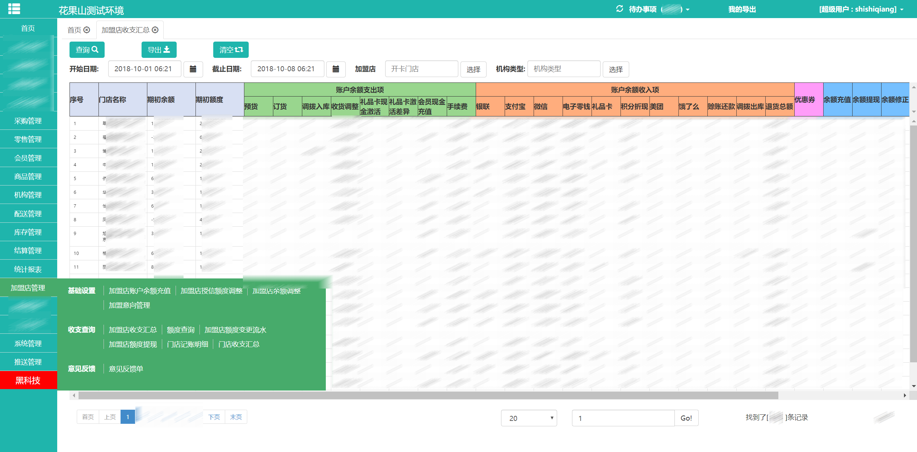Screen dimensions: 917x452
Task: Go to 上页 previous page
Action: (x=110, y=417)
